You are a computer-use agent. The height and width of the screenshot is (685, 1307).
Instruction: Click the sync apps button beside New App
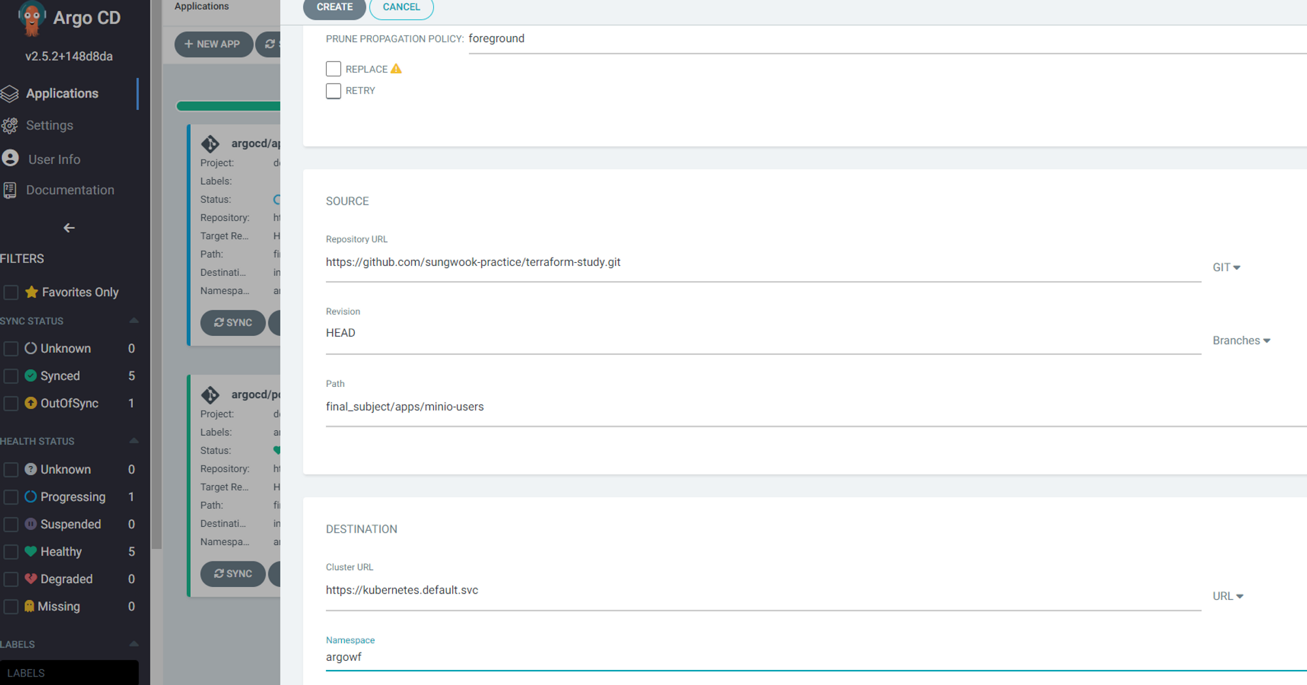point(269,44)
